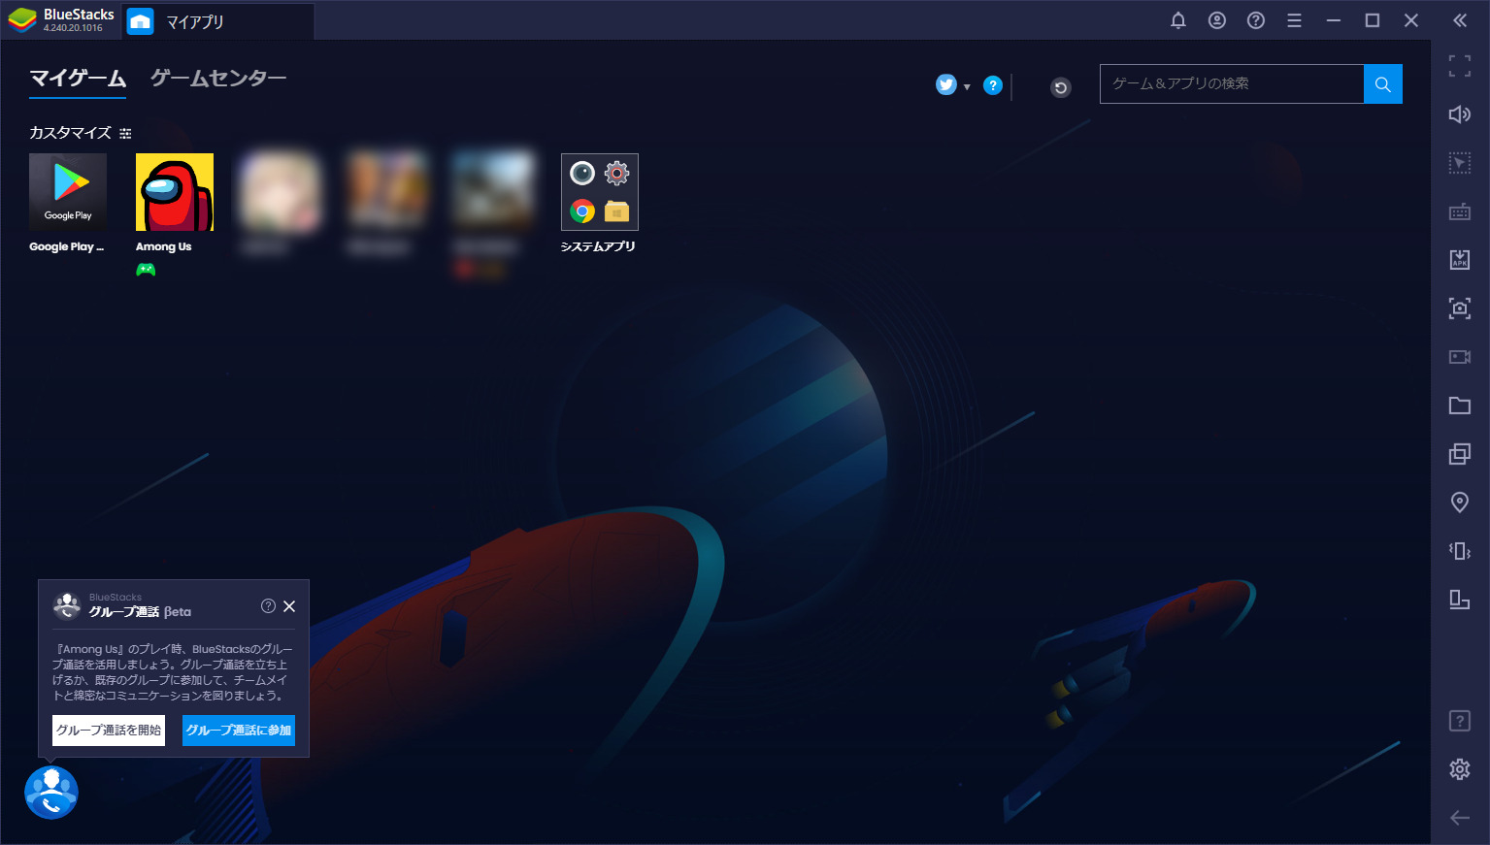Click the BlueStacks logo in title bar
This screenshot has width=1490, height=845.
point(22,20)
